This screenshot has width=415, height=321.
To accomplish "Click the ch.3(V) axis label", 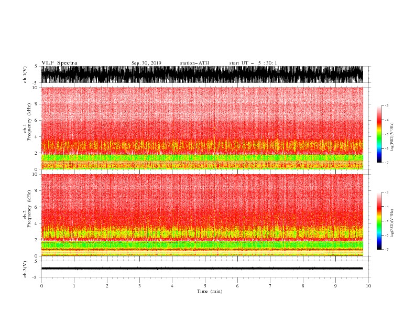I will (x=25, y=270).
